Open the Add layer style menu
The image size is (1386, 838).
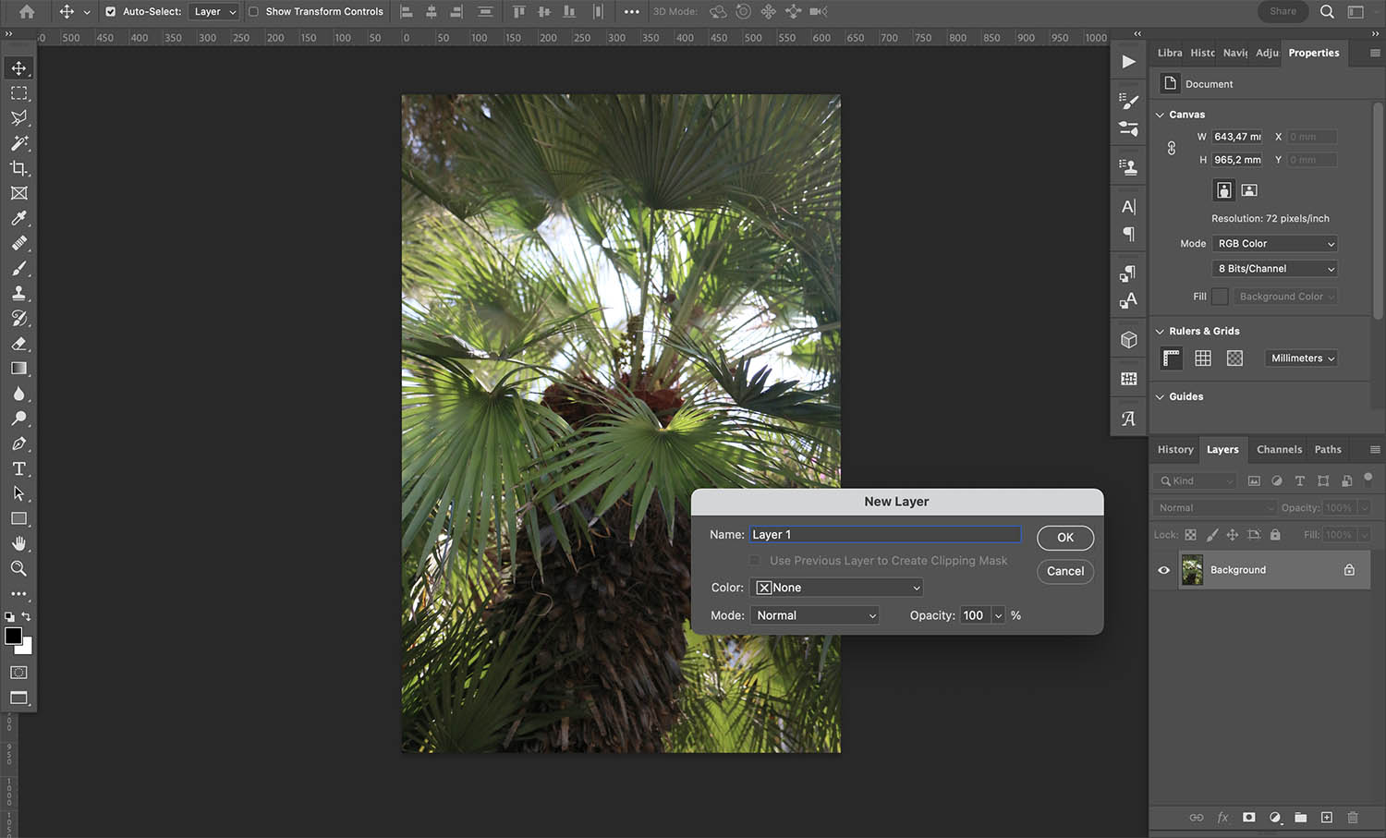pyautogui.click(x=1222, y=818)
